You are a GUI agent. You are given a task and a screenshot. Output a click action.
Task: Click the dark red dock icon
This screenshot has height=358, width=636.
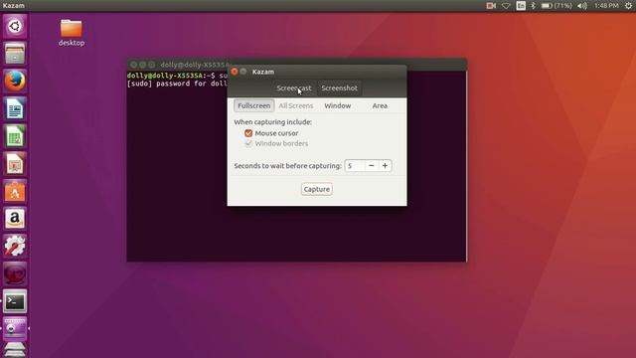(x=15, y=273)
